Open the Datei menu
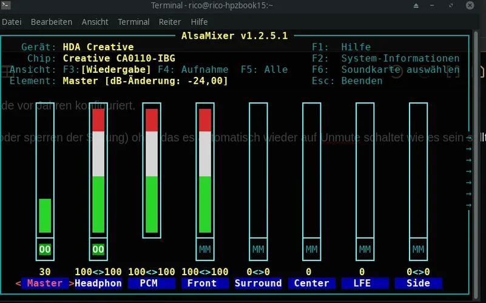Screen dimensions: 486x303 click(12, 22)
